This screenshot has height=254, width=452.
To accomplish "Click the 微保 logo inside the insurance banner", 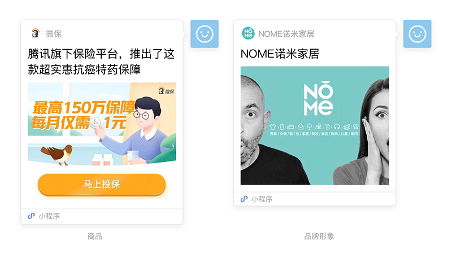I will click(x=166, y=91).
